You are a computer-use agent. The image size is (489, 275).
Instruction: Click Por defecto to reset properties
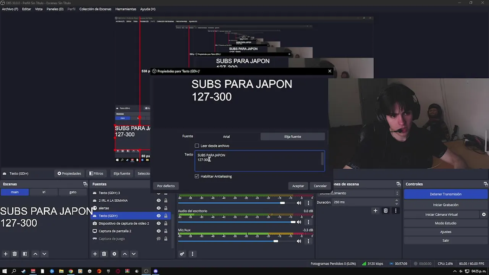tap(166, 186)
